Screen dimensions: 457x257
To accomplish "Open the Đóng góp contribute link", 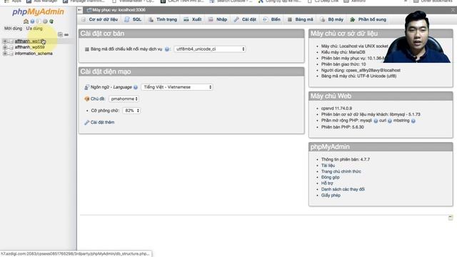I will [330, 178].
